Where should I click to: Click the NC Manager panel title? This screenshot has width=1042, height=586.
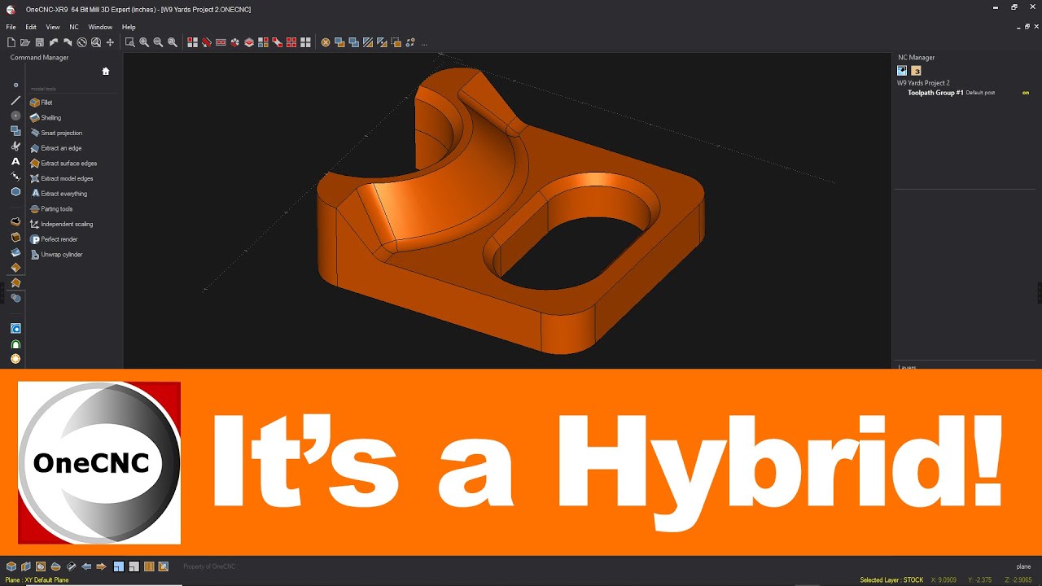(x=916, y=58)
